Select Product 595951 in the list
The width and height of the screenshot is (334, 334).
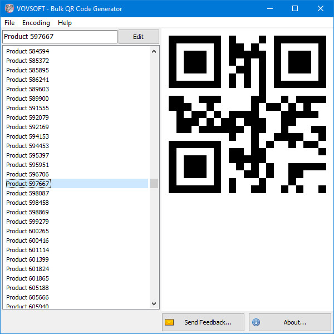coord(77,165)
